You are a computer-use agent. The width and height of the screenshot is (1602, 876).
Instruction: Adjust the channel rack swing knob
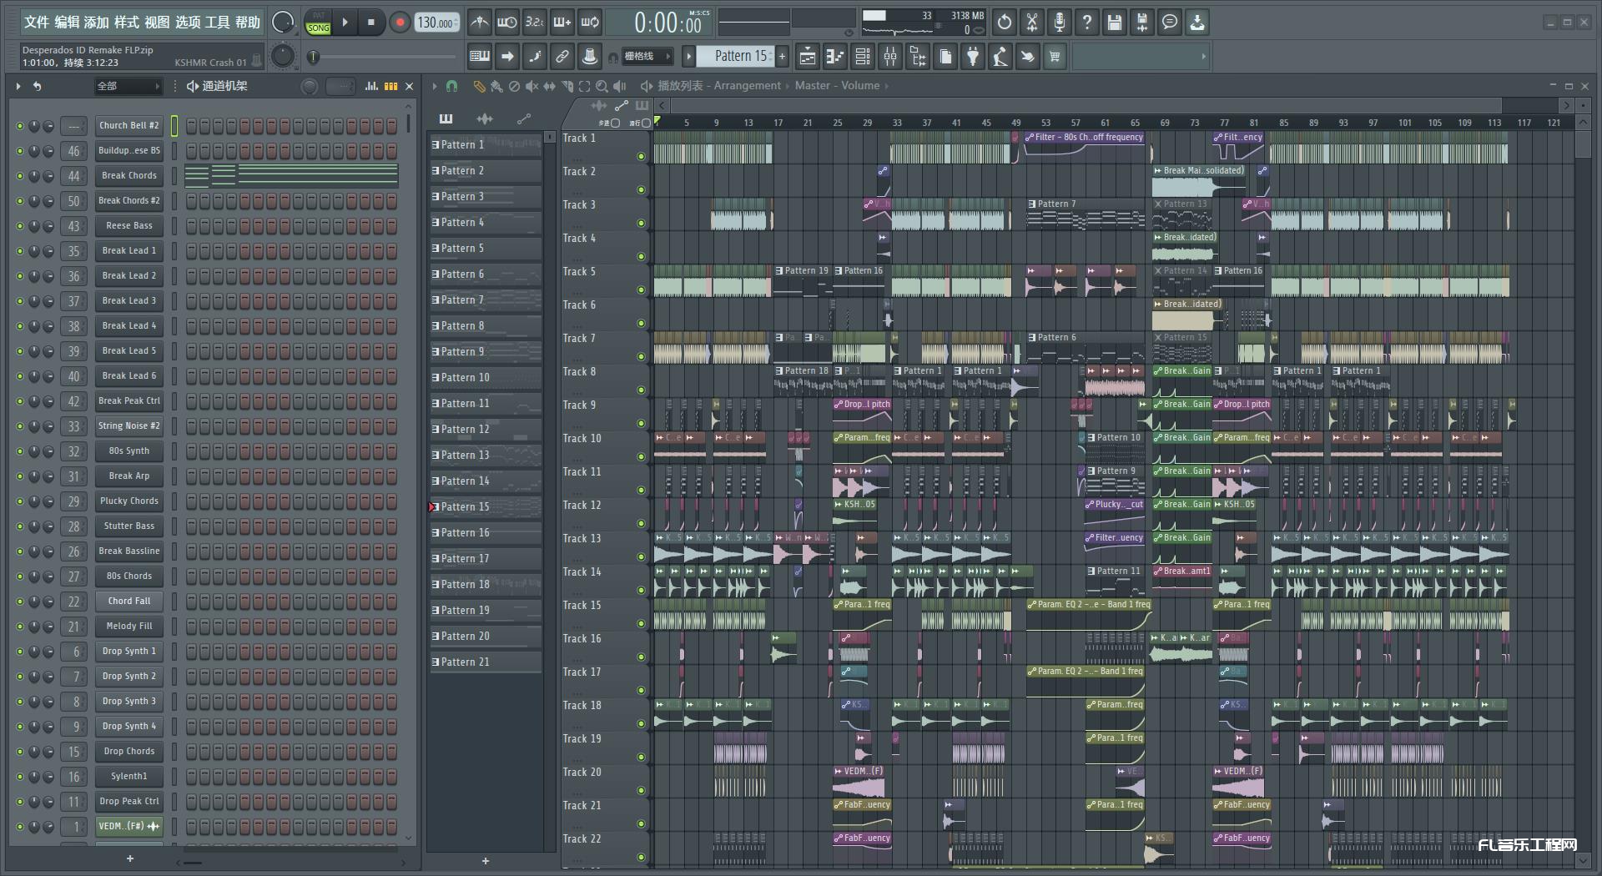point(310,86)
